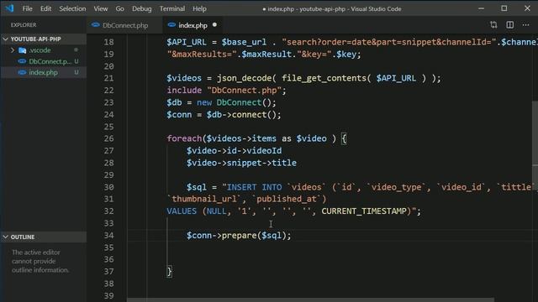Click CURRENT_TIMESTAMP on line 32

coord(364,211)
